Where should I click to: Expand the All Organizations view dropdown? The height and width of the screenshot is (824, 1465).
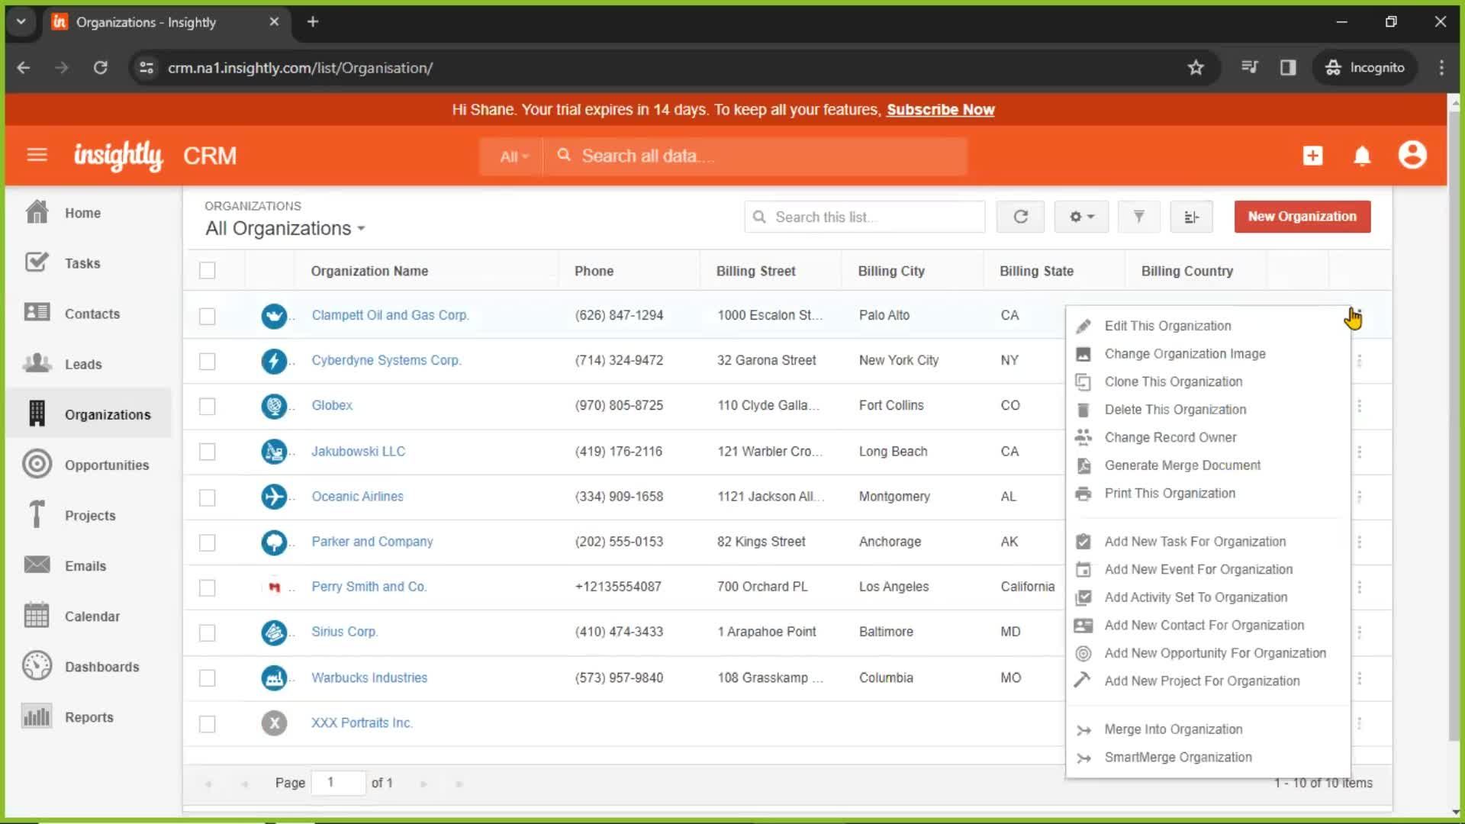tap(285, 228)
